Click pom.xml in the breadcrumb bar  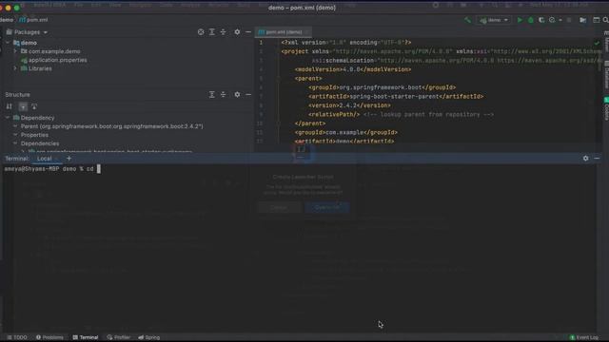(34, 20)
